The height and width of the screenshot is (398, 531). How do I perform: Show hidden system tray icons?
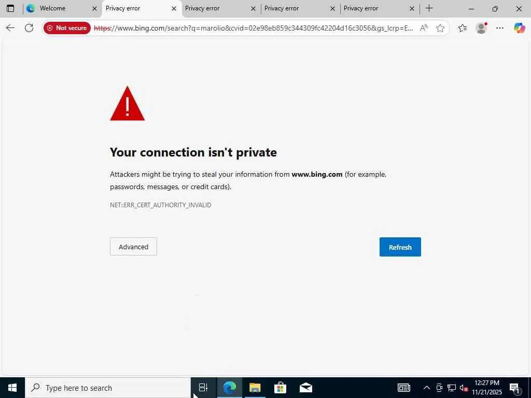click(x=427, y=388)
